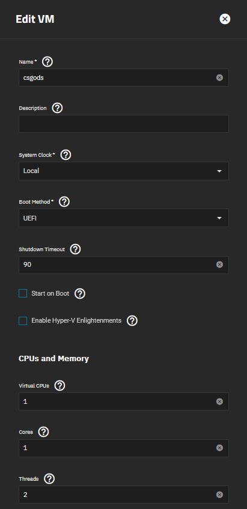This screenshot has height=509, width=247.
Task: Show Threads help tooltip
Action: click(49, 479)
